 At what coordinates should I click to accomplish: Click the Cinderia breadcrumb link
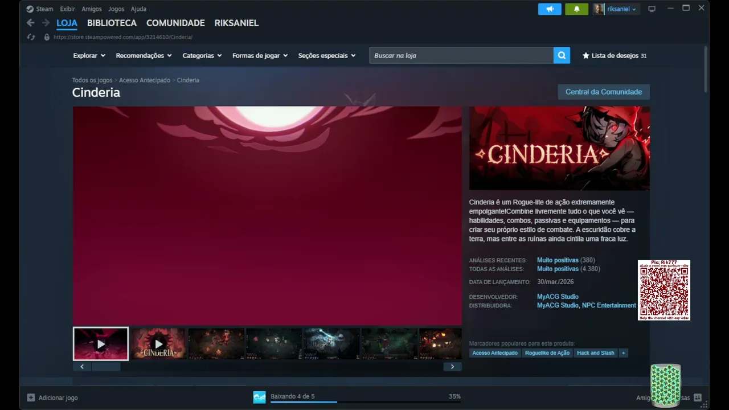tap(188, 80)
